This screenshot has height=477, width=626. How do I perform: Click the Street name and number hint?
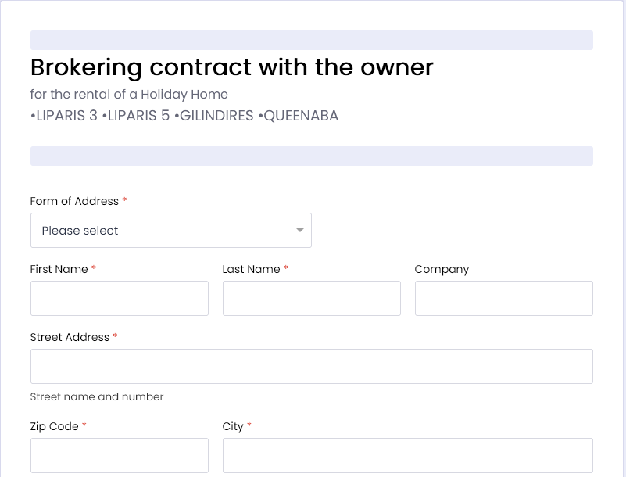pos(97,396)
